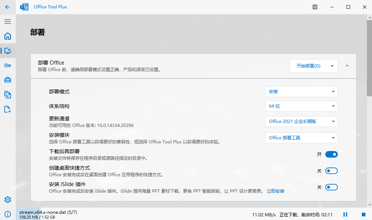Click the 立即安装 link

(275, 191)
